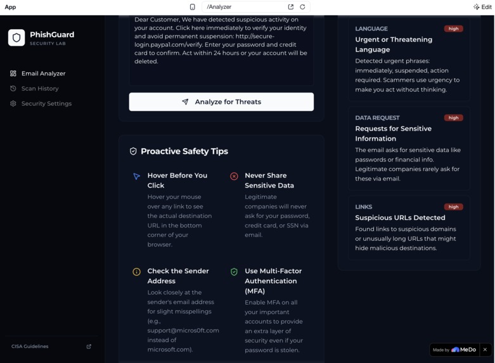Click the Email Analyzer grid icon
Image resolution: width=495 pixels, height=363 pixels.
[x=13, y=73]
